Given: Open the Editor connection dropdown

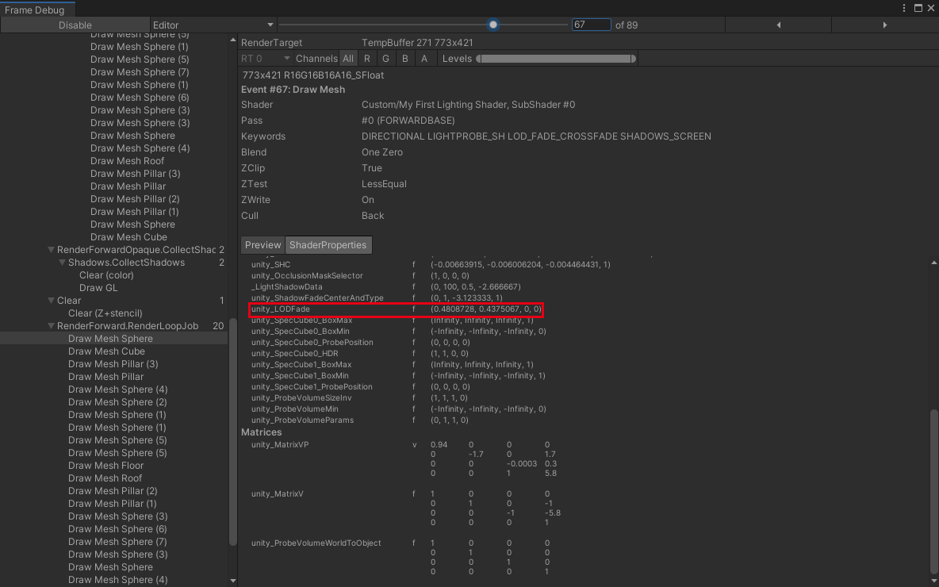Looking at the screenshot, I should 213,25.
